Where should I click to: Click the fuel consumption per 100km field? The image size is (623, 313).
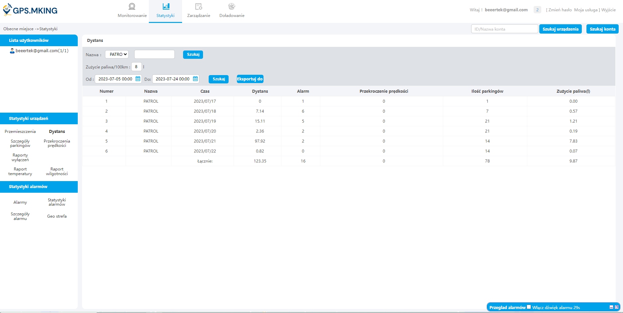tap(136, 67)
